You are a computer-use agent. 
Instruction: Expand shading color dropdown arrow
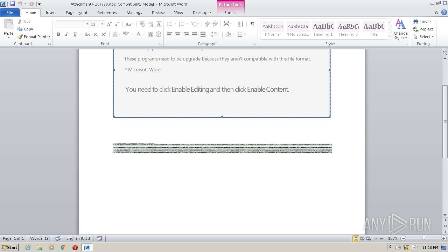234,34
